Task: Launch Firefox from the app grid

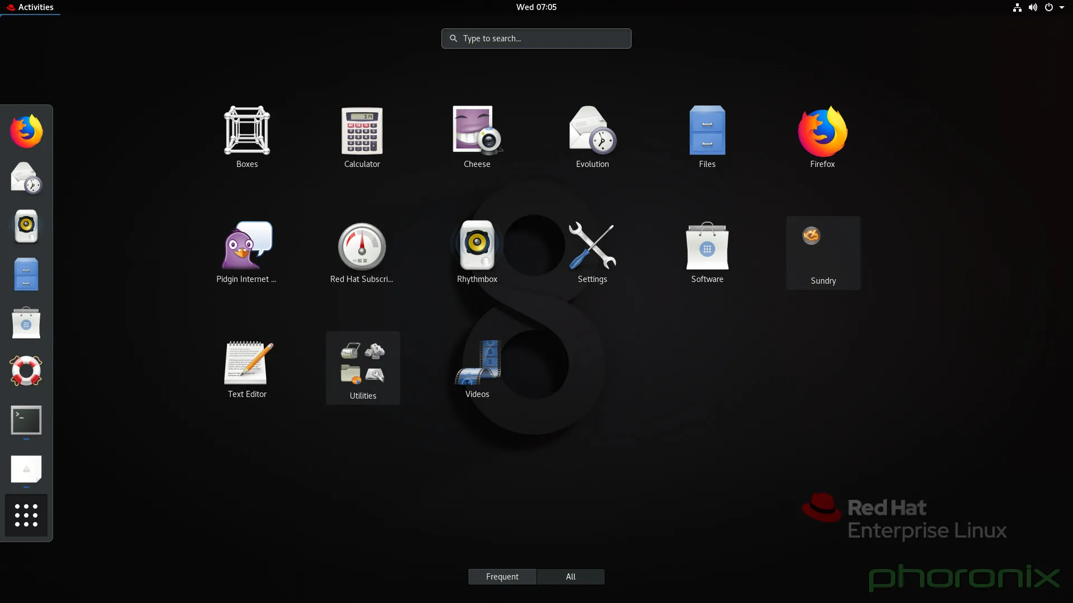Action: pyautogui.click(x=823, y=137)
